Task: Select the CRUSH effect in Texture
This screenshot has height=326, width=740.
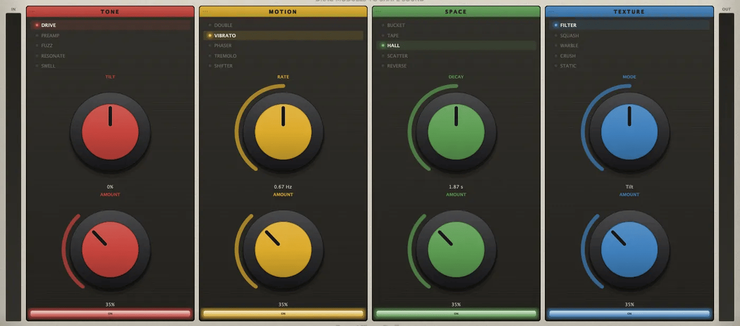Action: tap(630, 55)
